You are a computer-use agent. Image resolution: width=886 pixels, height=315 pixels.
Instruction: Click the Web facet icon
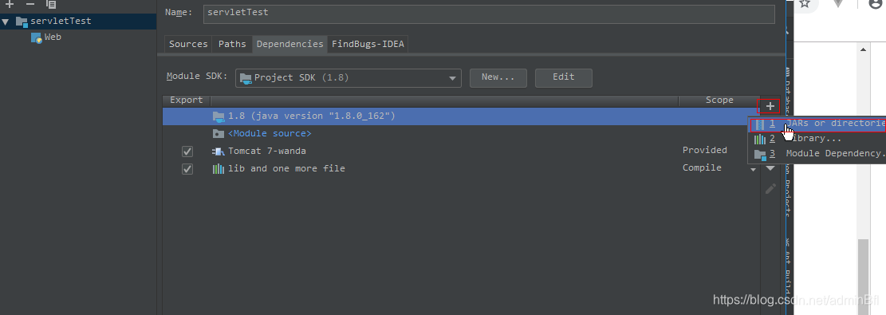click(36, 37)
